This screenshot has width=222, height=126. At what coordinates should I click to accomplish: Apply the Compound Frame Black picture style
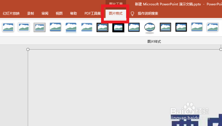[165, 27]
